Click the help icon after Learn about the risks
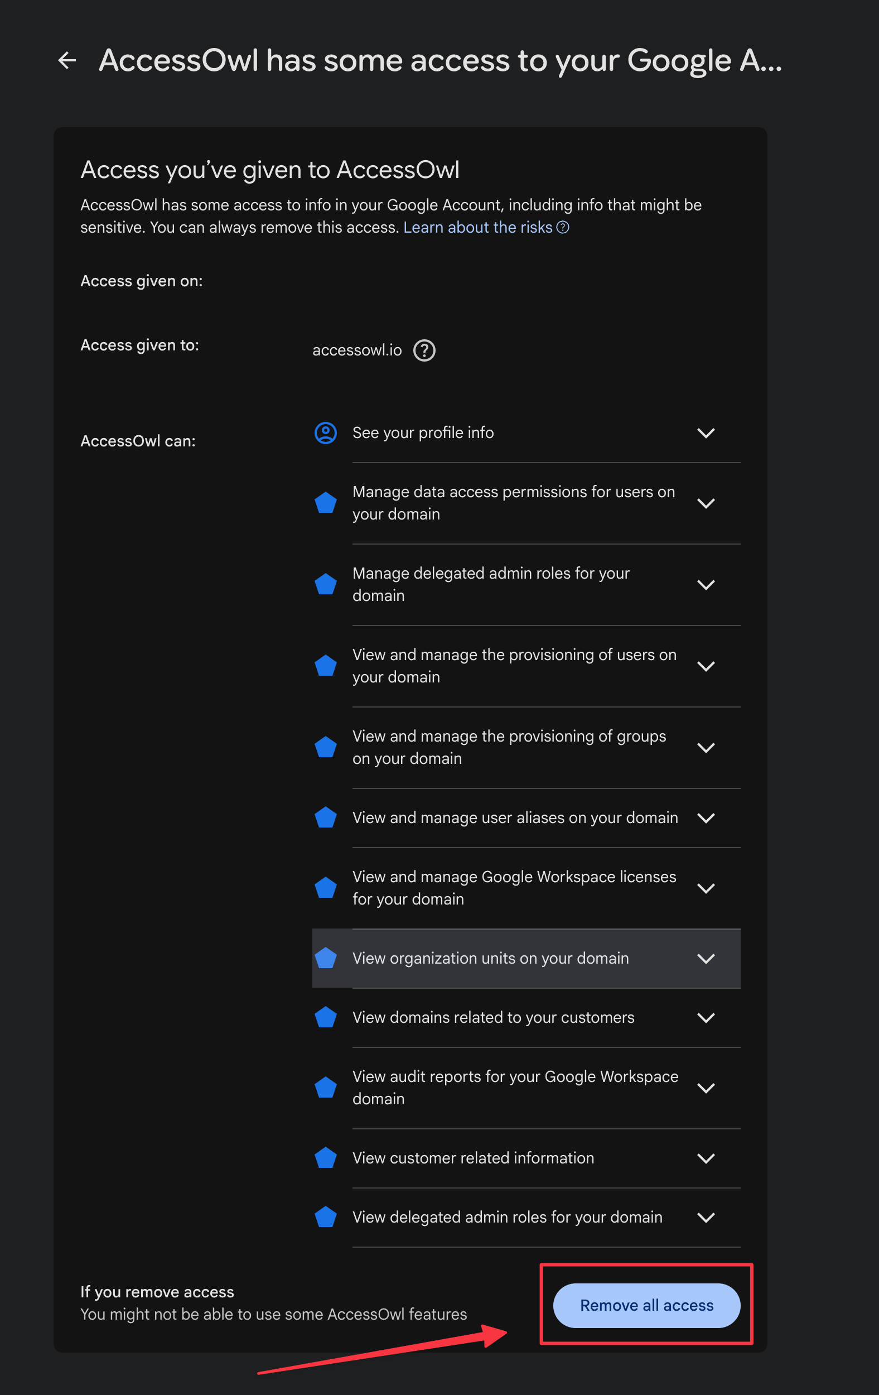This screenshot has width=879, height=1395. tap(563, 227)
